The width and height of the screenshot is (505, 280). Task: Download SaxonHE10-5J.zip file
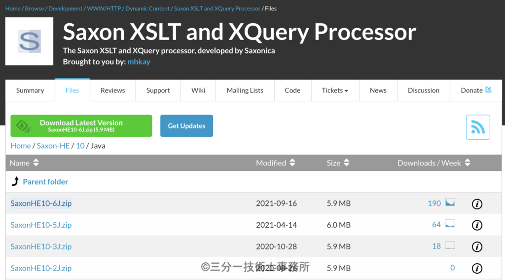pyautogui.click(x=41, y=225)
